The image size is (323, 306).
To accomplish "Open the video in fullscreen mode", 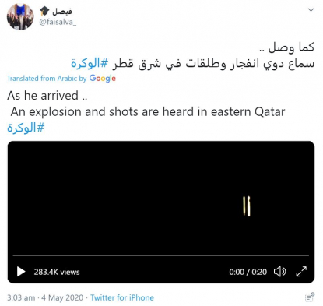I will (x=301, y=272).
